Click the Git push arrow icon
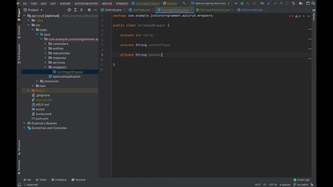Image resolution: width=333 pixels, height=187 pixels. point(281,4)
